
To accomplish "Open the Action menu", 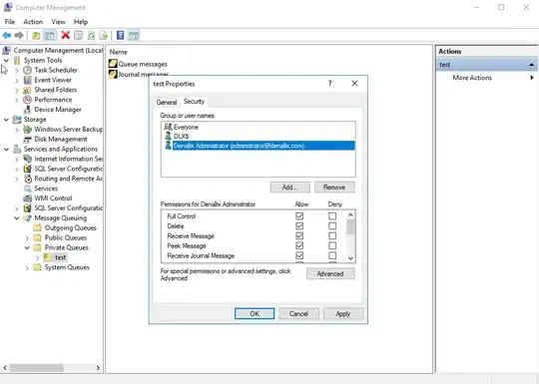I will pyautogui.click(x=33, y=22).
